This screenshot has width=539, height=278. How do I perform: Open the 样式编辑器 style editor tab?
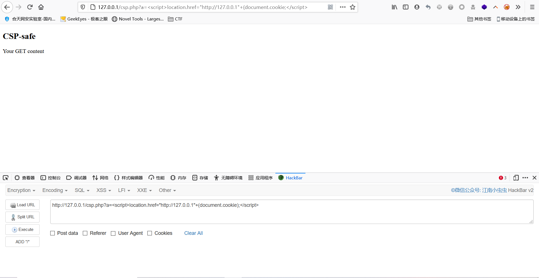click(128, 178)
